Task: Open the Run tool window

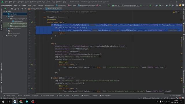Action: pos(20,96)
